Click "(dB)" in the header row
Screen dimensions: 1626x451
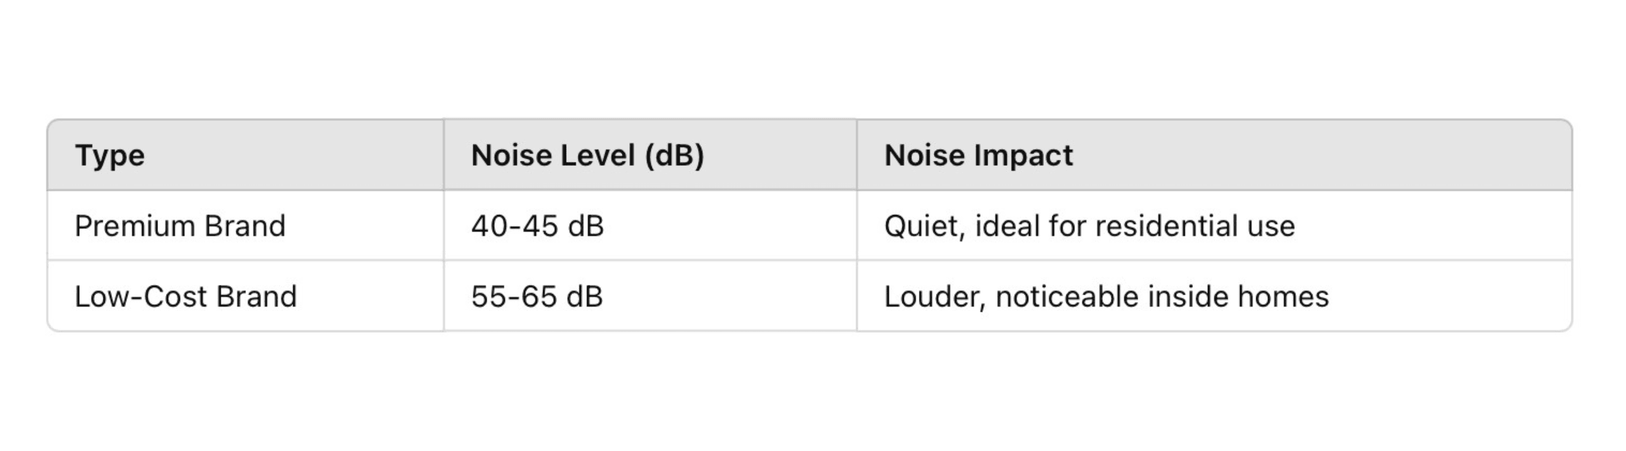(x=674, y=155)
